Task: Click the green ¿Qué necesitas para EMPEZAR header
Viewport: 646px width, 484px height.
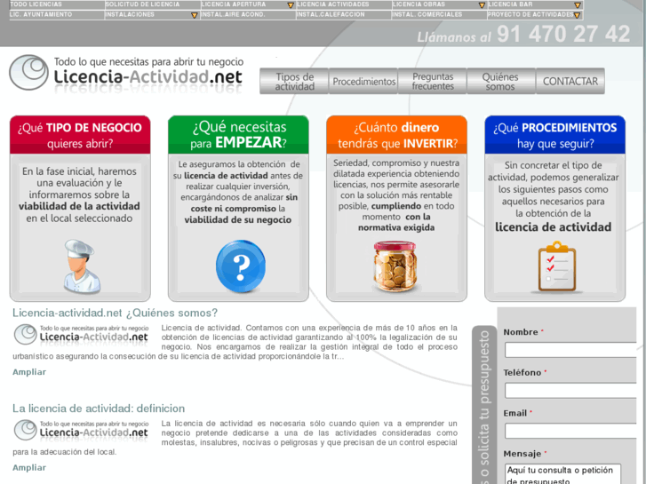Action: (x=238, y=135)
